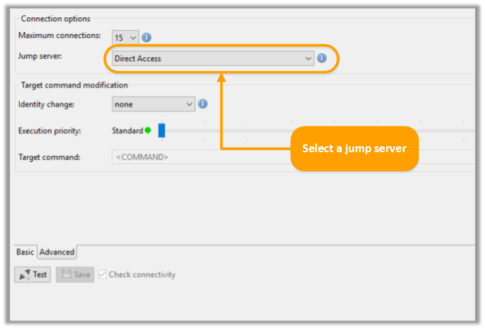Click the Target command modification label
The image size is (485, 329).
(x=74, y=85)
